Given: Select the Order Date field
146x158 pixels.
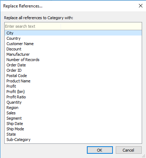Looking at the screenshot, I should (73, 65).
